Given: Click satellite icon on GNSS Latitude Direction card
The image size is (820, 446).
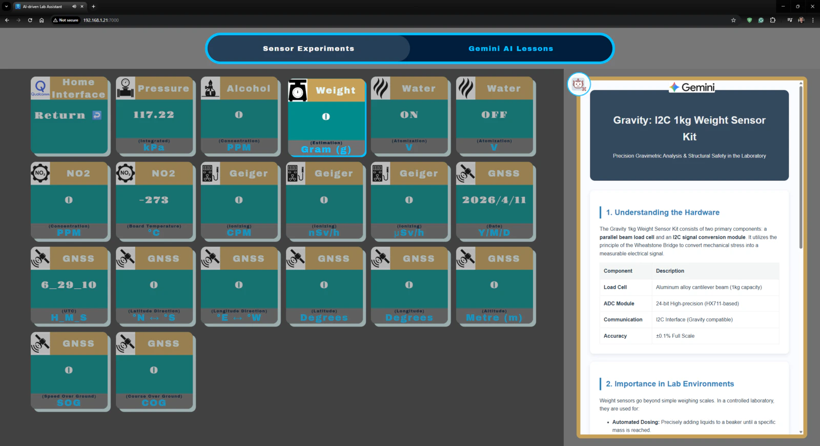Looking at the screenshot, I should tap(126, 258).
